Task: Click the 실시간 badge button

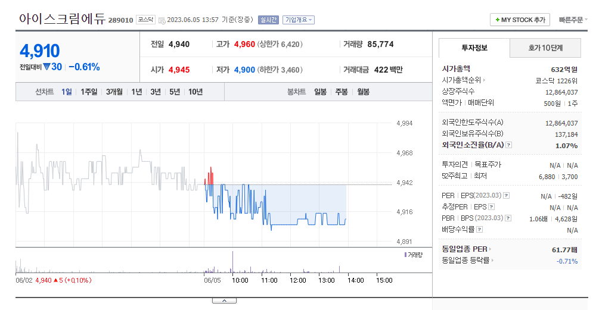Action: coord(268,20)
